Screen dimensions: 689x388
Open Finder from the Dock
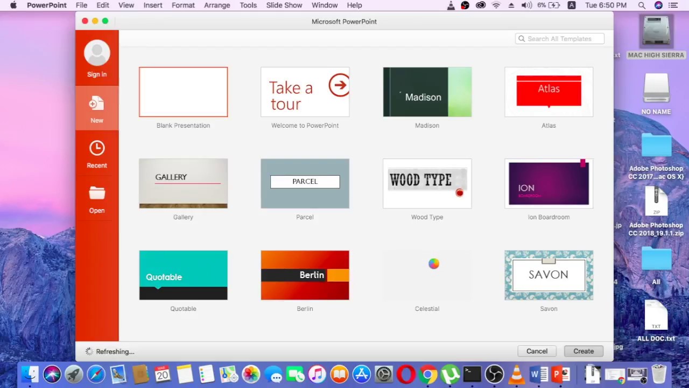pos(30,374)
